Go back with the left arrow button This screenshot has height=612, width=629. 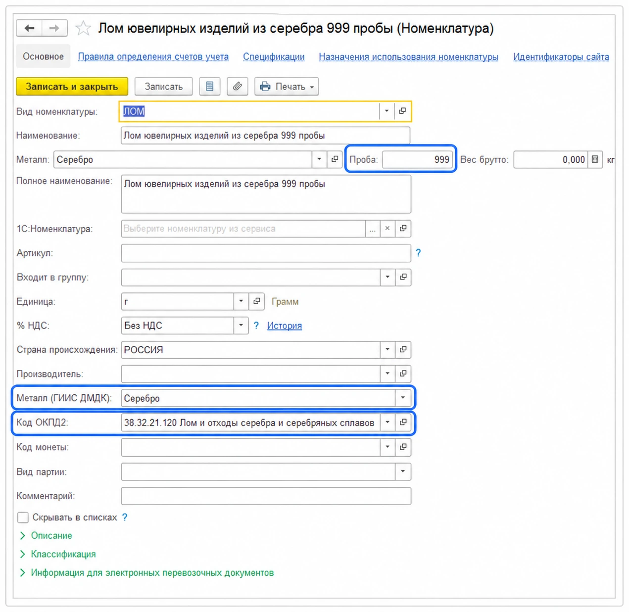point(29,28)
